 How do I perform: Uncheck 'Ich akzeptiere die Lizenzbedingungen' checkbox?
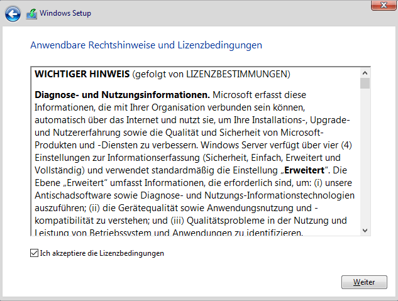click(x=34, y=253)
